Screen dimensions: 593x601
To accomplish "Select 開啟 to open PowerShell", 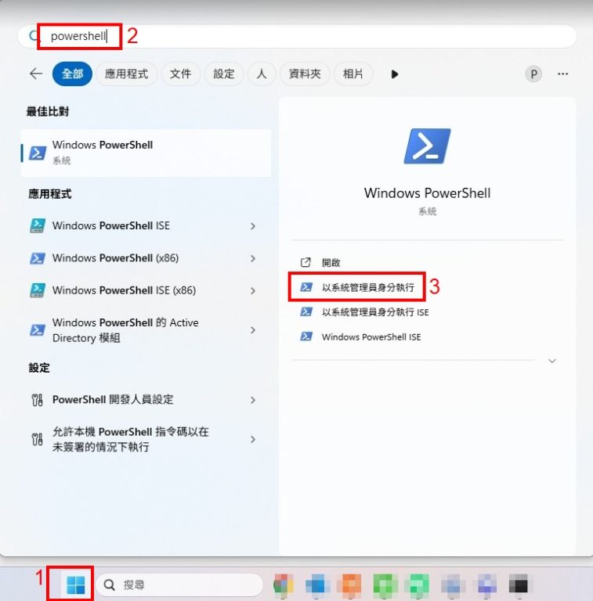I will (x=331, y=263).
